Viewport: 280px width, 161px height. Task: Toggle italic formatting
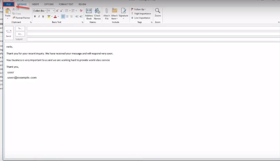[x=39, y=16]
